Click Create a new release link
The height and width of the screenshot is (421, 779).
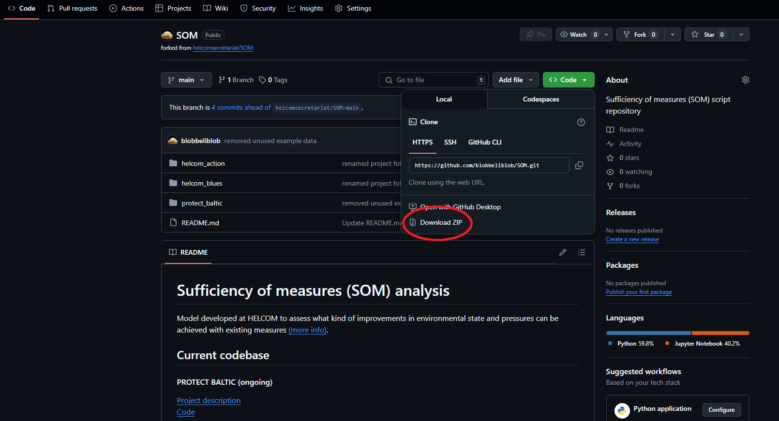pyautogui.click(x=632, y=239)
